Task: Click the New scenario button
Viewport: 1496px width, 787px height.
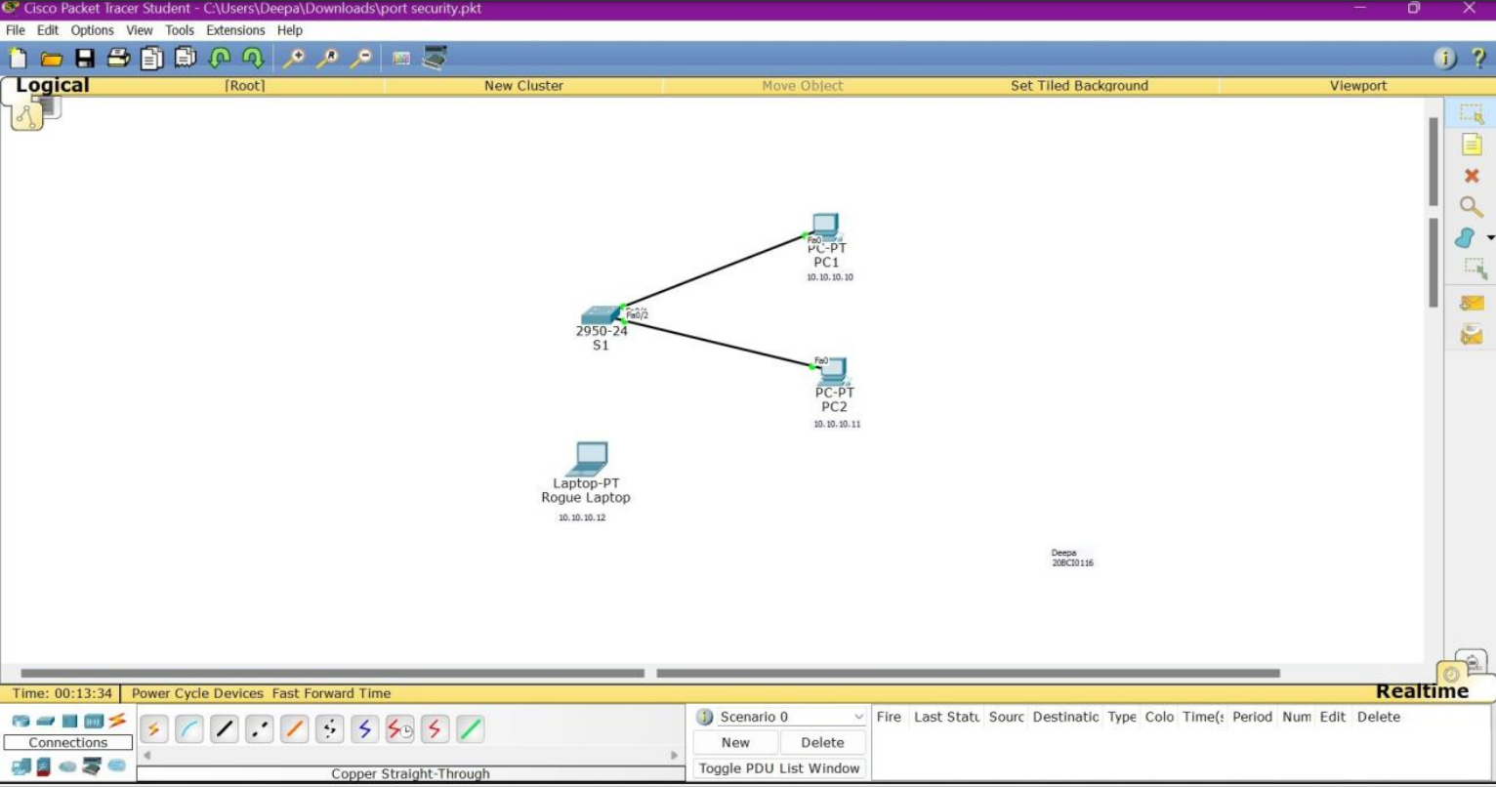Action: pyautogui.click(x=734, y=742)
